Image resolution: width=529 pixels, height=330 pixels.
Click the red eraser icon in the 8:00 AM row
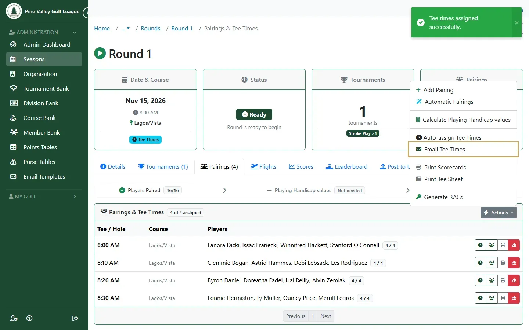tap(514, 245)
